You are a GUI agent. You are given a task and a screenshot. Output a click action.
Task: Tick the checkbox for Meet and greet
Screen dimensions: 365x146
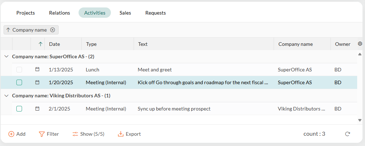[x=19, y=70]
